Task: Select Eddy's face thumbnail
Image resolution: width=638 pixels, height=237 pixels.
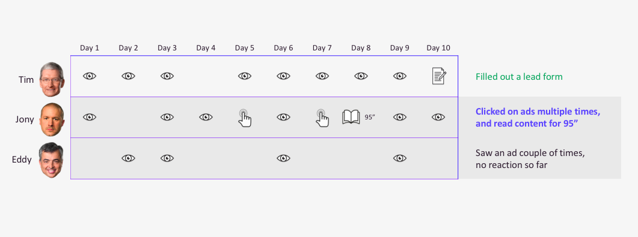Action: [52, 160]
